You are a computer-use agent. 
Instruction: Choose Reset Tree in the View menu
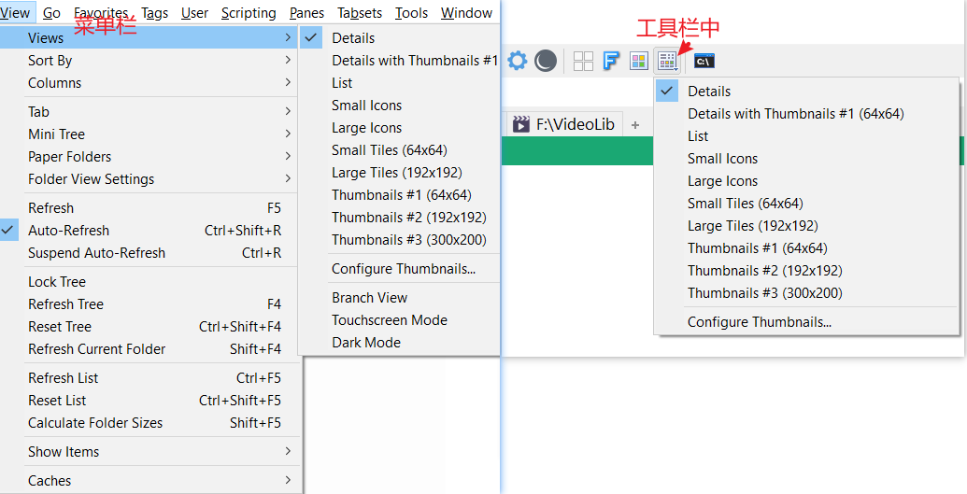click(x=149, y=327)
